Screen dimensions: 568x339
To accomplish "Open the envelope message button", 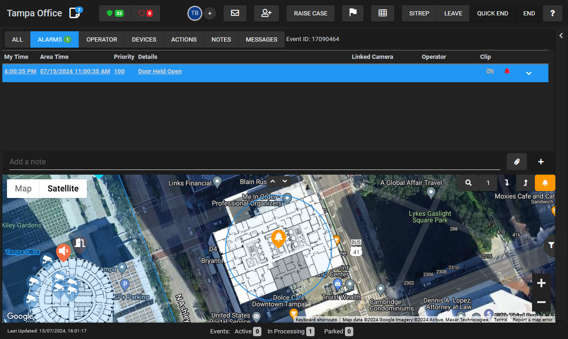I will pos(235,14).
